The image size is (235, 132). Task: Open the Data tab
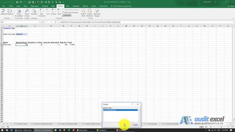(x=53, y=6)
